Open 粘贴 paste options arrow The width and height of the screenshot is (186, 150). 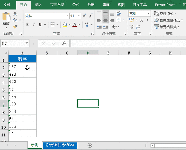[x=6, y=28]
